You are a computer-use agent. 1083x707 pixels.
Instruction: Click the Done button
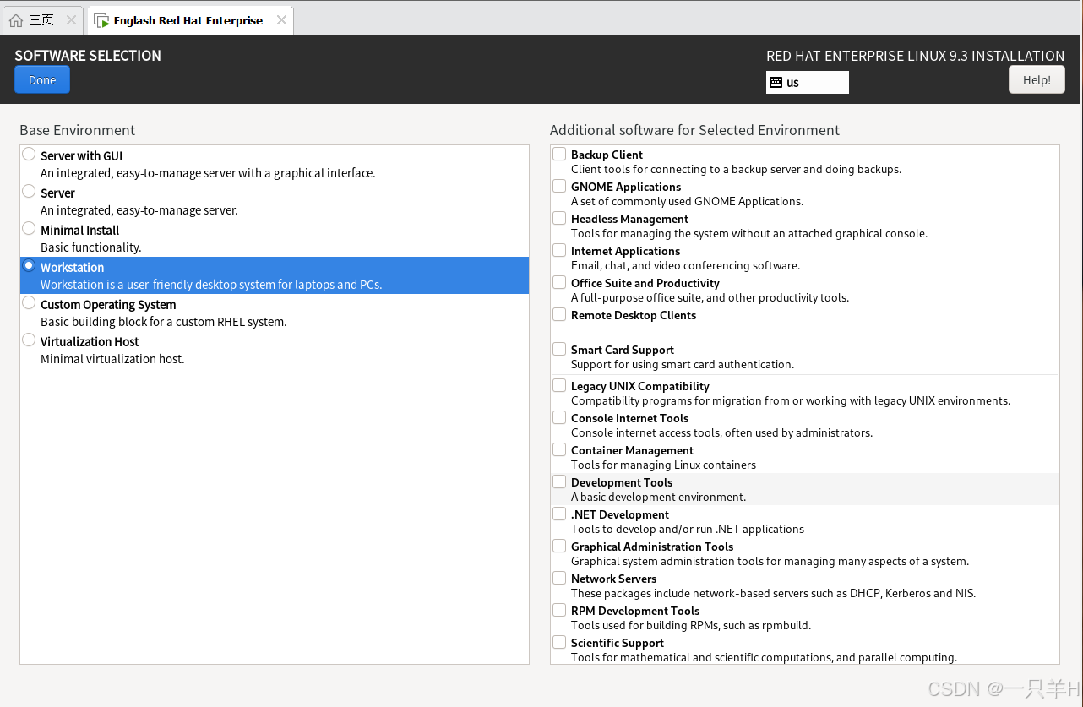point(42,80)
